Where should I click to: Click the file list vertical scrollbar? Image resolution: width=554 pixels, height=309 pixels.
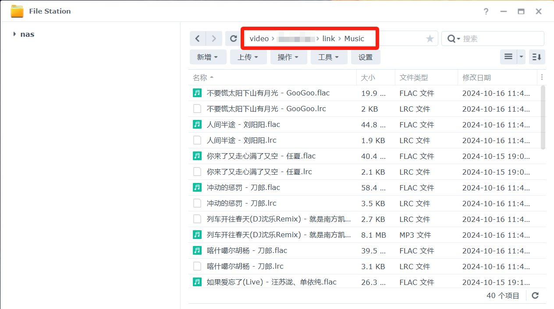click(x=543, y=117)
